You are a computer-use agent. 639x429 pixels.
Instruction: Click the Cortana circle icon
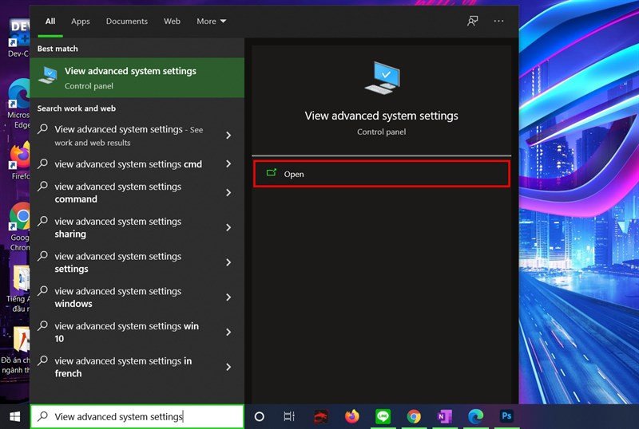(259, 416)
